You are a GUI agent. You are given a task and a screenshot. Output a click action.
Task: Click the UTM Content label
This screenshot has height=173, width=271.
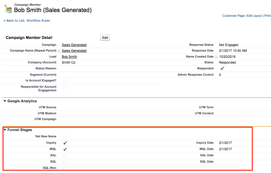point(204,113)
